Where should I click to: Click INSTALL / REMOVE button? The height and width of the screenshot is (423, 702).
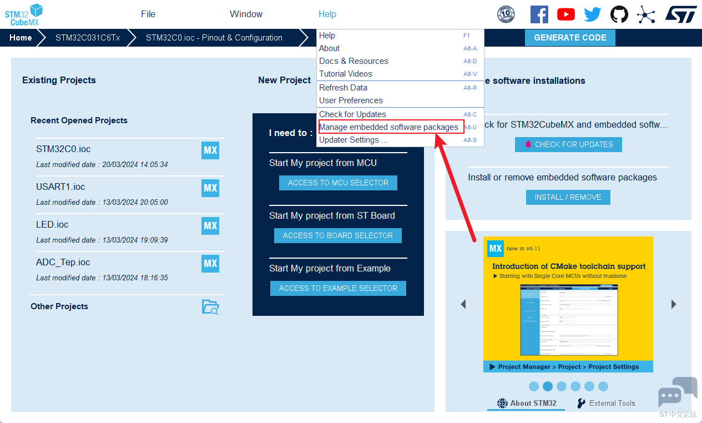pyautogui.click(x=568, y=197)
